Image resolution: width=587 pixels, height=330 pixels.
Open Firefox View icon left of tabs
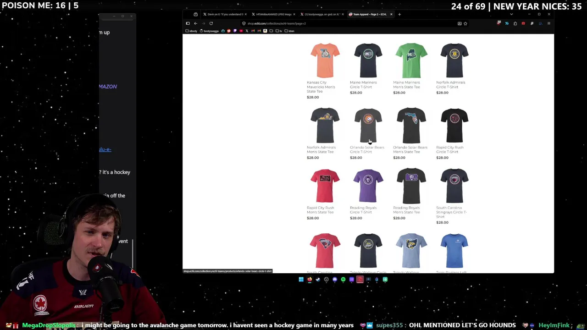195,14
